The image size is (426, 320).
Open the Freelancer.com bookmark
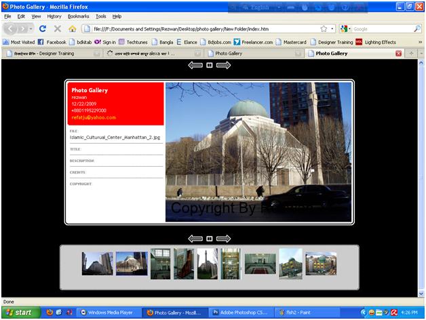pos(253,42)
